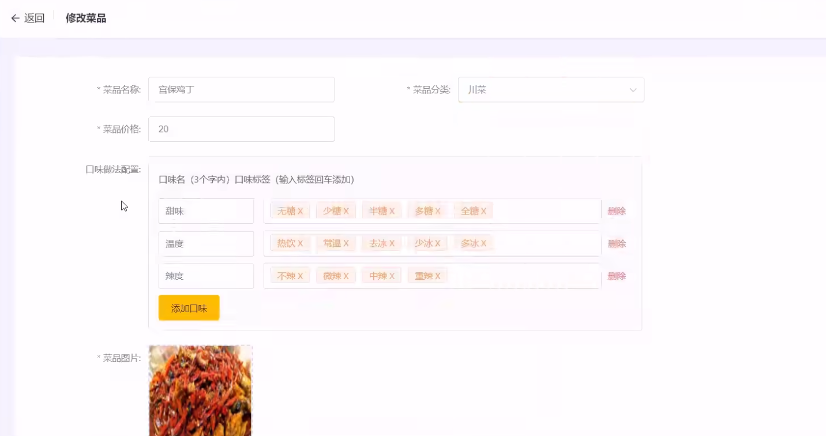Click the 菜品价格 input showing 20
The height and width of the screenshot is (436, 826).
pos(241,129)
